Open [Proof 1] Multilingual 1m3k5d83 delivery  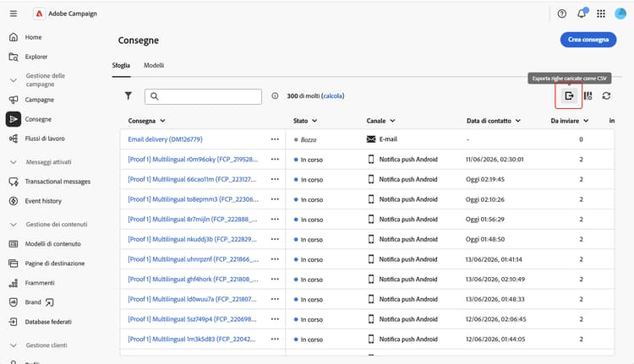point(192,339)
